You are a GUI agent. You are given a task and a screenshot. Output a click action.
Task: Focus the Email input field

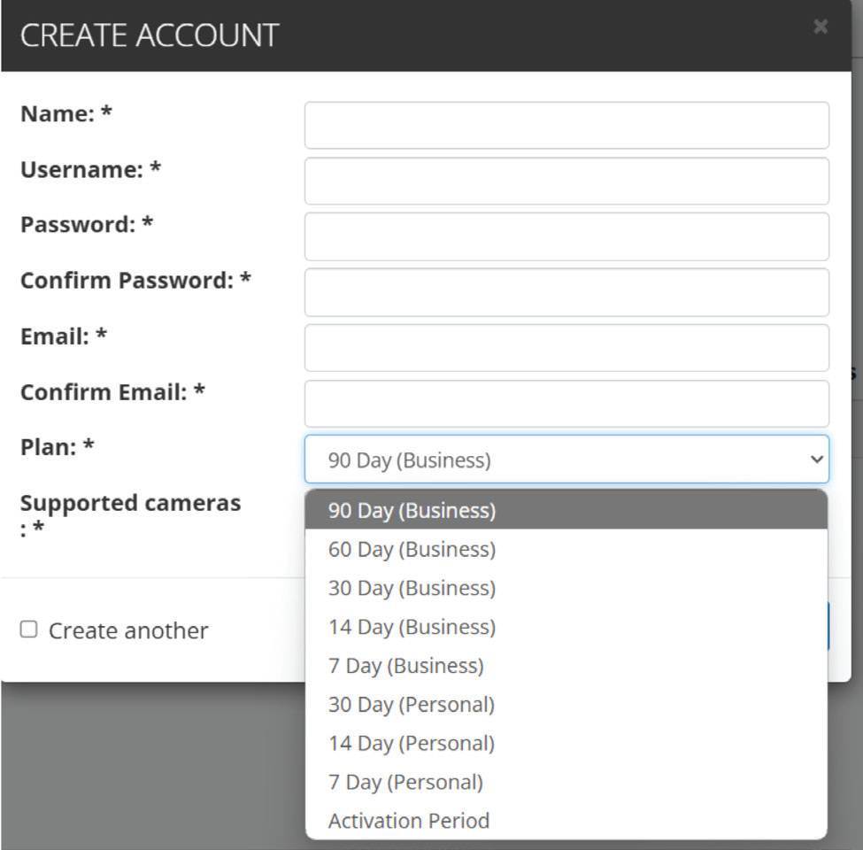[566, 347]
